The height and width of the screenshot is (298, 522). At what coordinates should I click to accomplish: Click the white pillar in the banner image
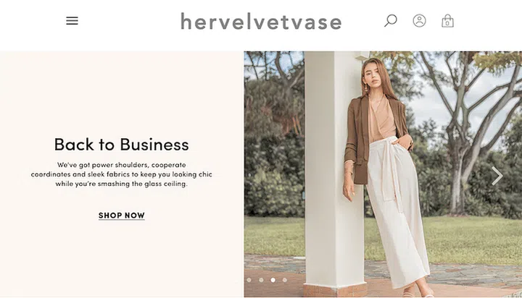334,173
